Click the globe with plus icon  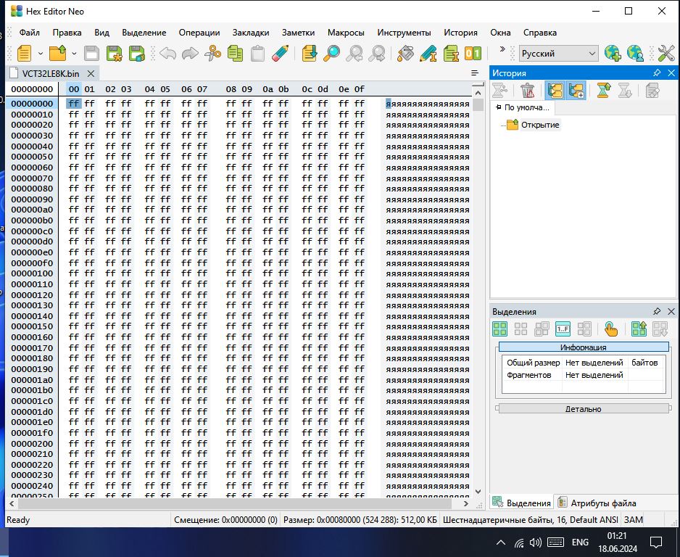[x=613, y=54]
